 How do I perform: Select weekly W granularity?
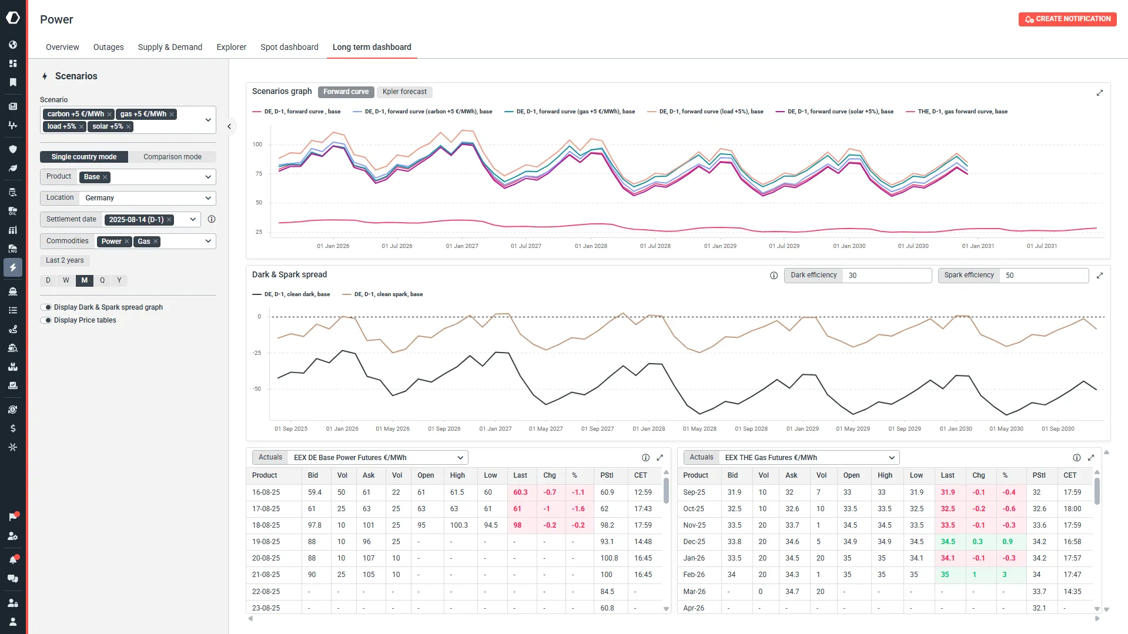tap(66, 280)
